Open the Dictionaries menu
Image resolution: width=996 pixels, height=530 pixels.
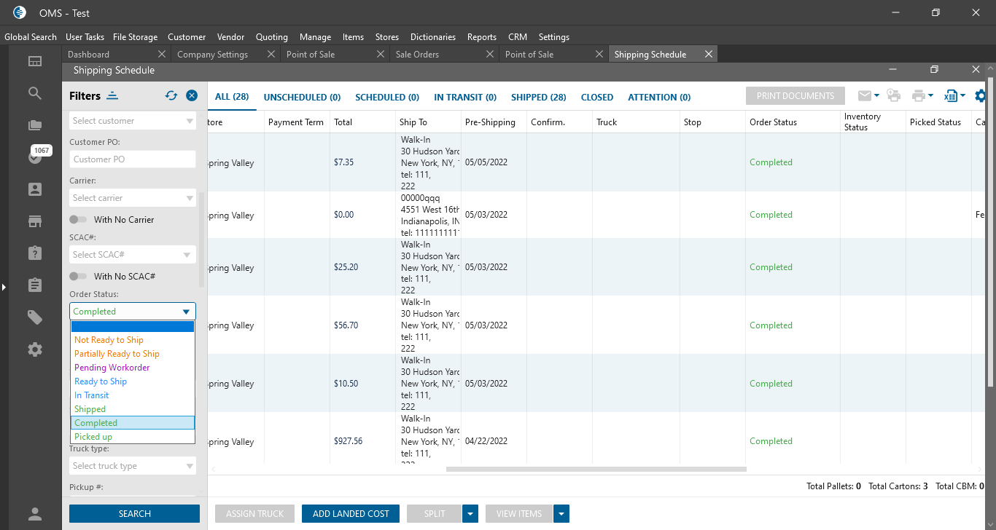433,37
